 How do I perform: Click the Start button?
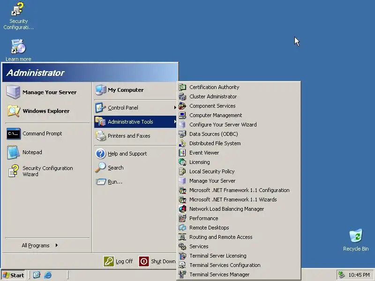pos(14,275)
